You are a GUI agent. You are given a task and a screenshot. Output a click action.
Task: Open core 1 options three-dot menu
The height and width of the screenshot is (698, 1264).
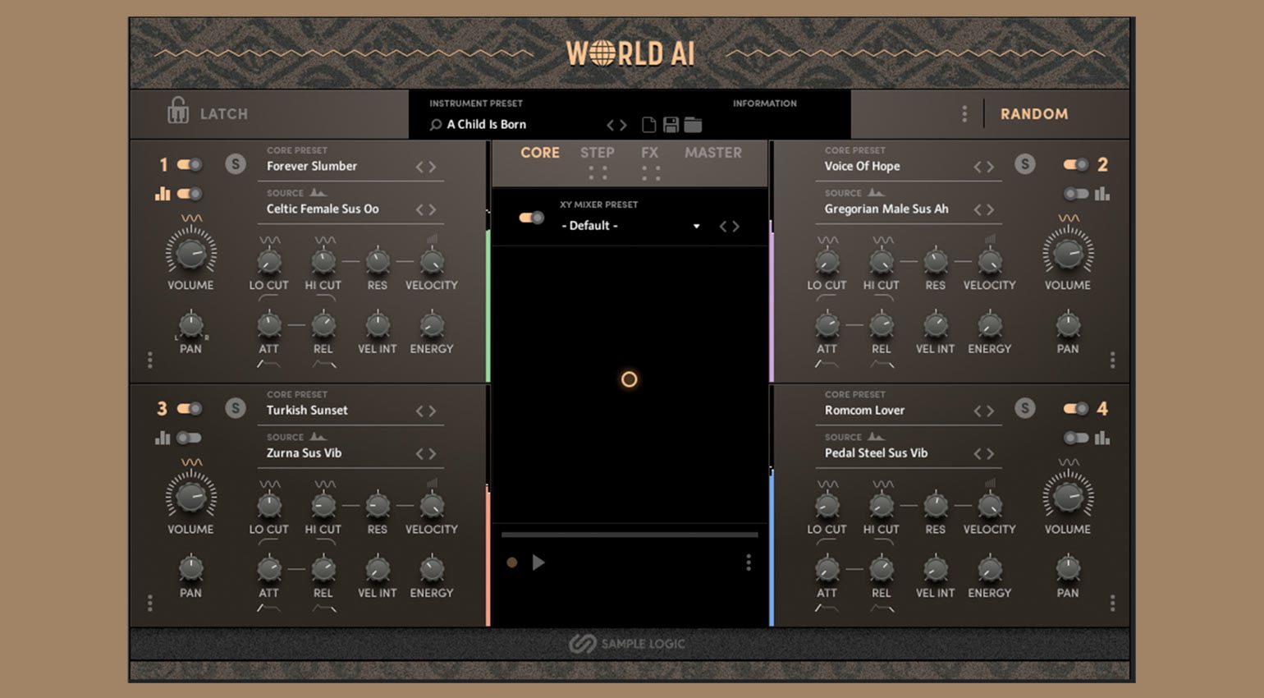(149, 360)
